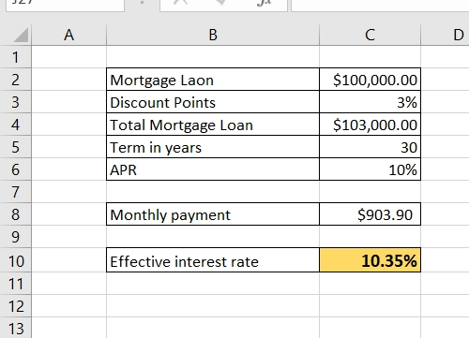Screen dimensions: 469x338
Task: Click the 'Term in years' cell
Action: (x=213, y=147)
